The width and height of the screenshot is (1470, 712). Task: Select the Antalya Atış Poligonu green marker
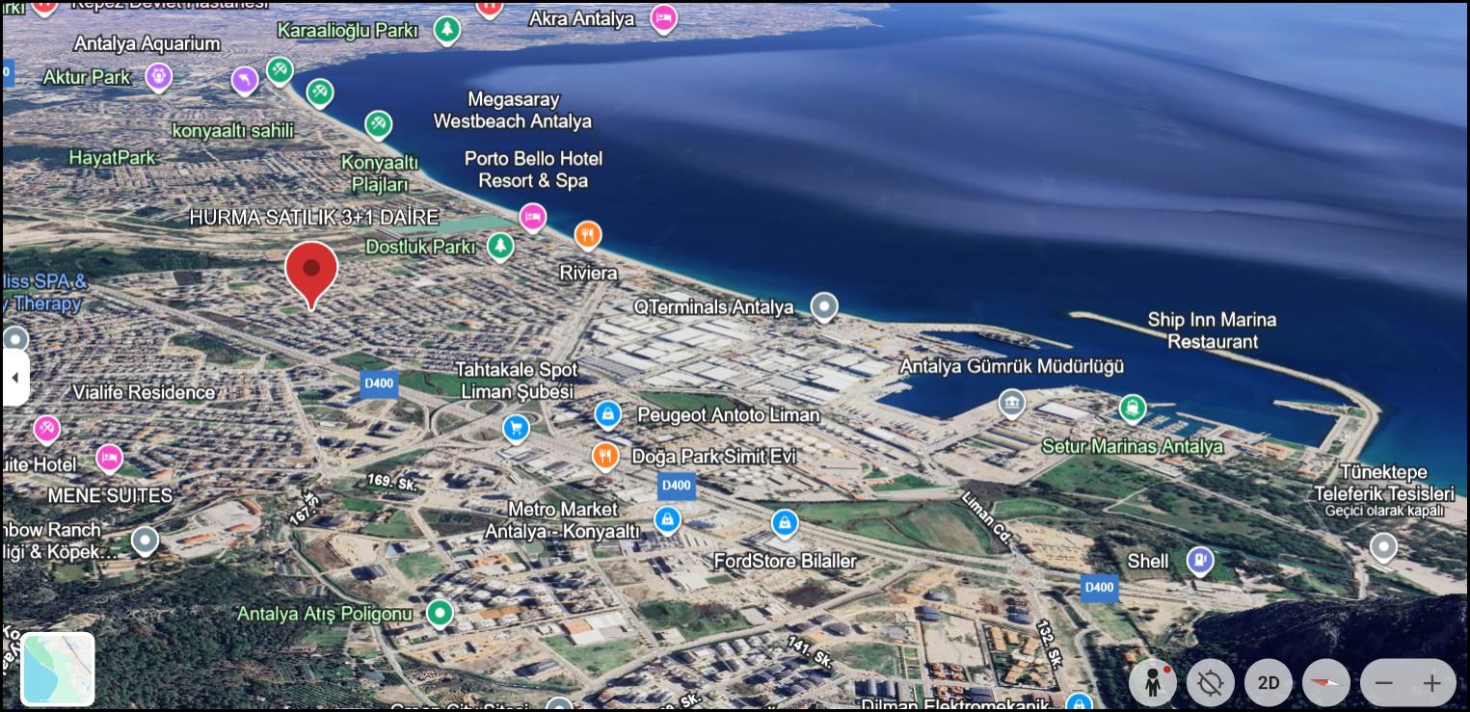[441, 613]
